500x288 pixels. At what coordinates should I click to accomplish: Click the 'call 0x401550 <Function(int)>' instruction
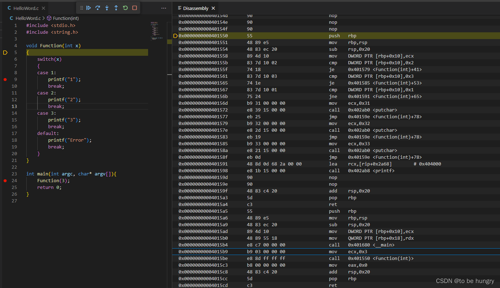[371, 259]
